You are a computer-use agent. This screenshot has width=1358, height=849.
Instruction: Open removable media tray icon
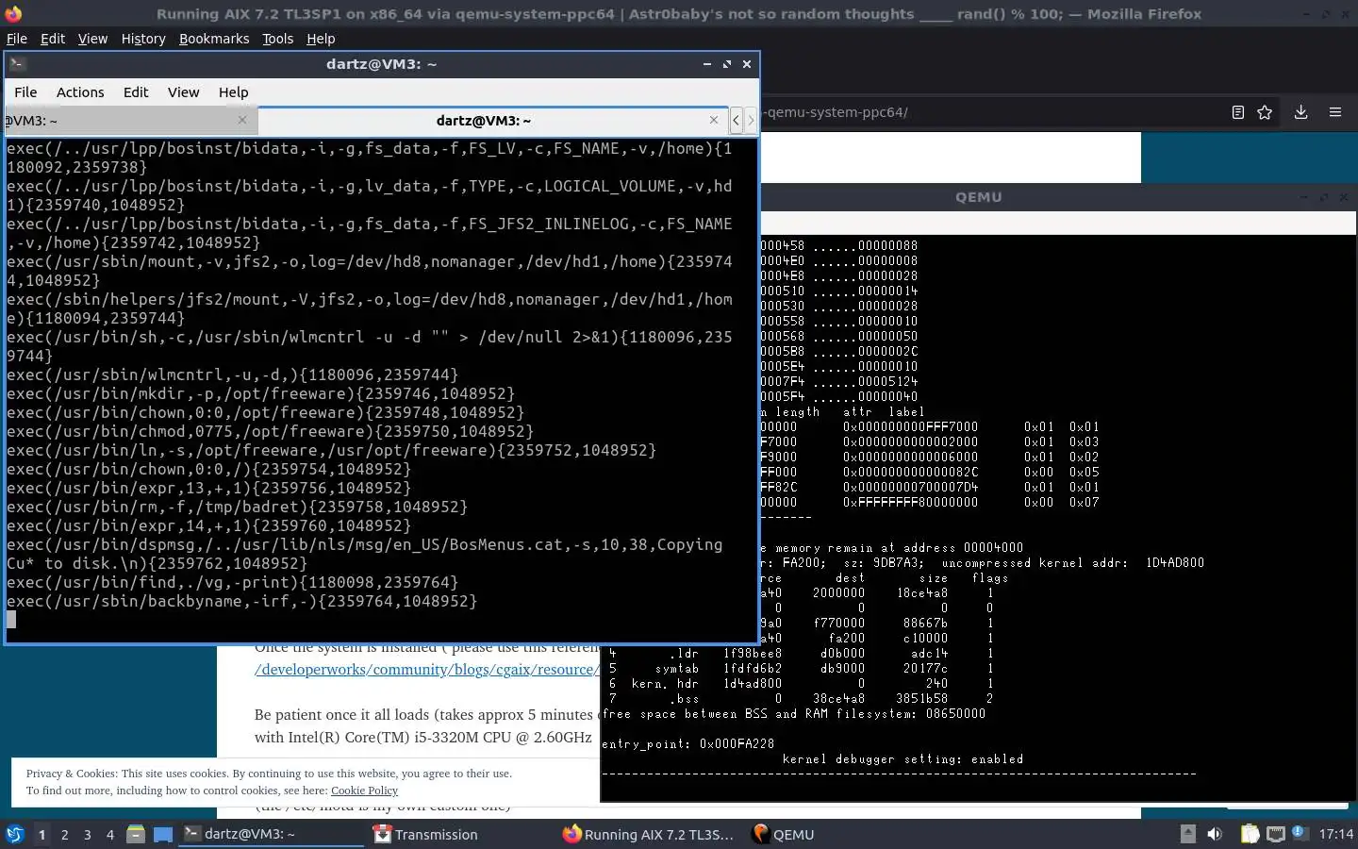1188,834
